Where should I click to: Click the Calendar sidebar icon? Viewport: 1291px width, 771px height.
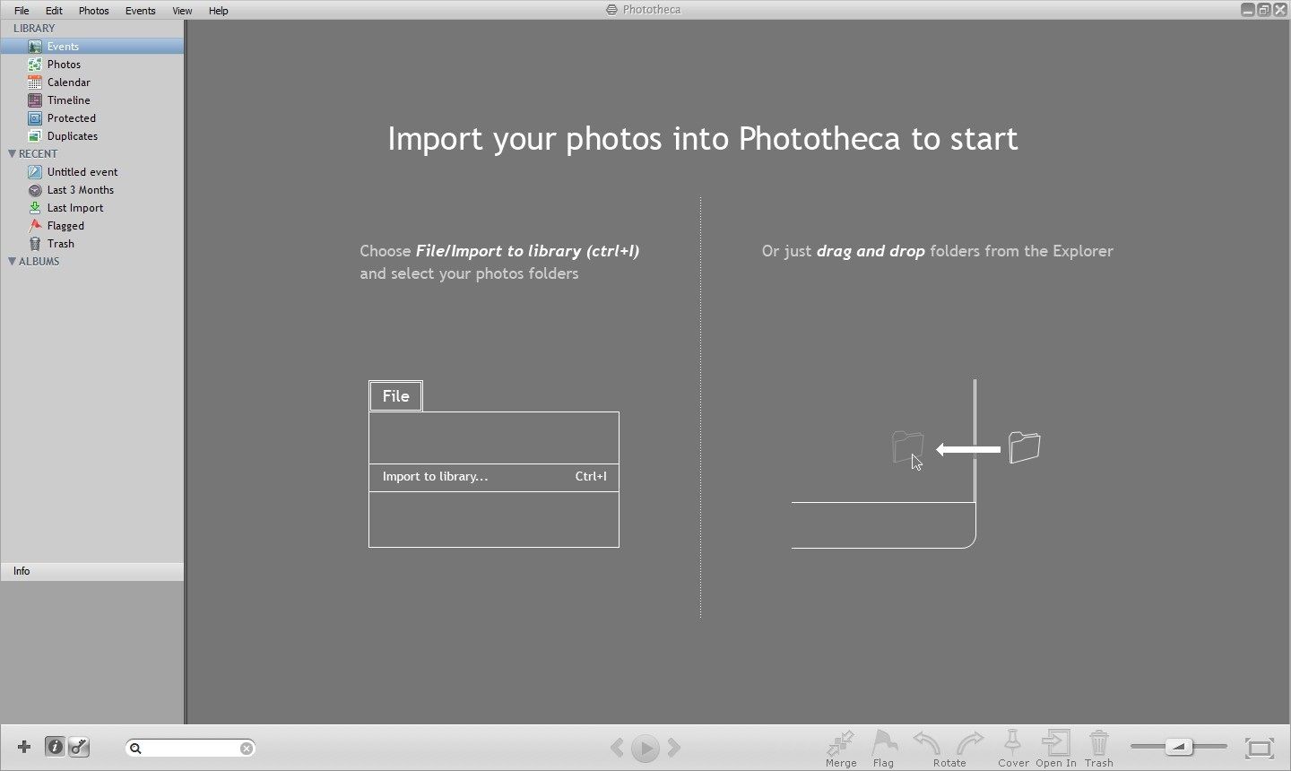tap(35, 82)
